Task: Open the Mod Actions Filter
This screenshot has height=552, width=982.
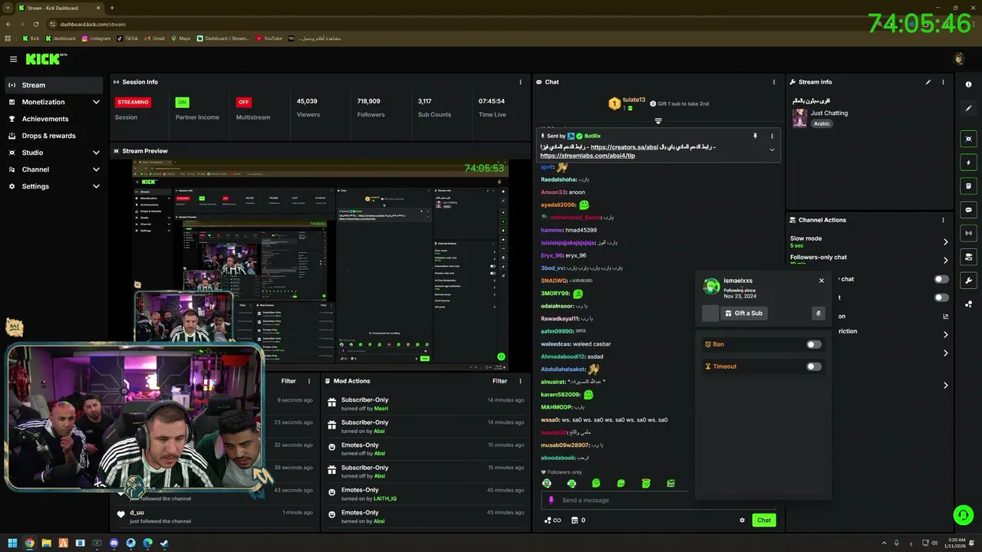Action: (x=499, y=381)
